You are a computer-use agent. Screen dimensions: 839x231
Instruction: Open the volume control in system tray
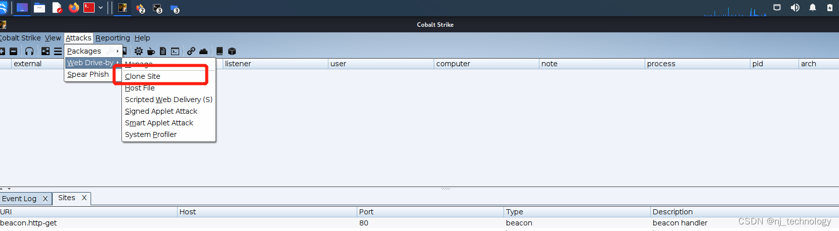pyautogui.click(x=795, y=8)
